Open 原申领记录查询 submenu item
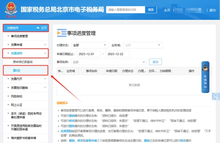This screenshot has height=143, width=220. [23, 62]
